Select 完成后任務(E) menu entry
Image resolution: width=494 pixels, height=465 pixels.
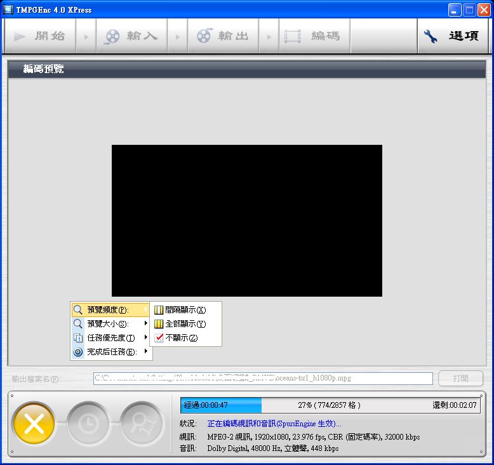110,351
